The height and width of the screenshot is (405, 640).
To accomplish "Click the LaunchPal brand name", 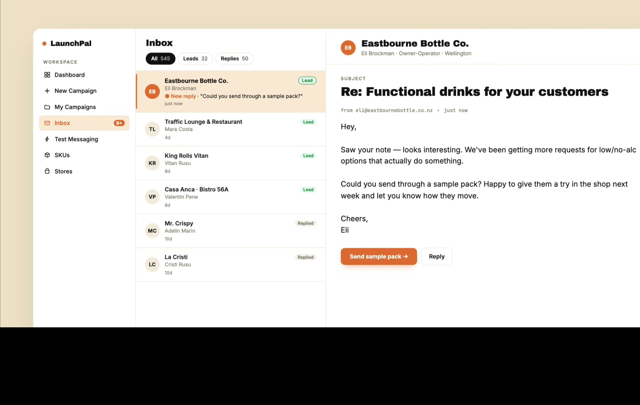I will pyautogui.click(x=71, y=43).
